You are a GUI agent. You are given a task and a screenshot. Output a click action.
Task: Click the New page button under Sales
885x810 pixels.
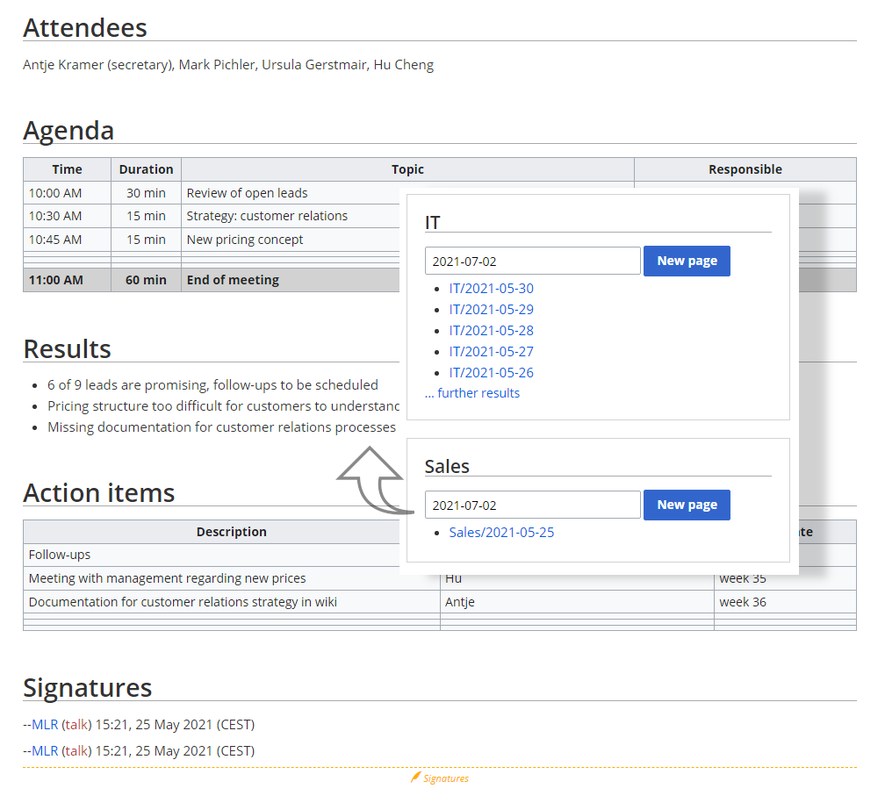[x=687, y=505]
